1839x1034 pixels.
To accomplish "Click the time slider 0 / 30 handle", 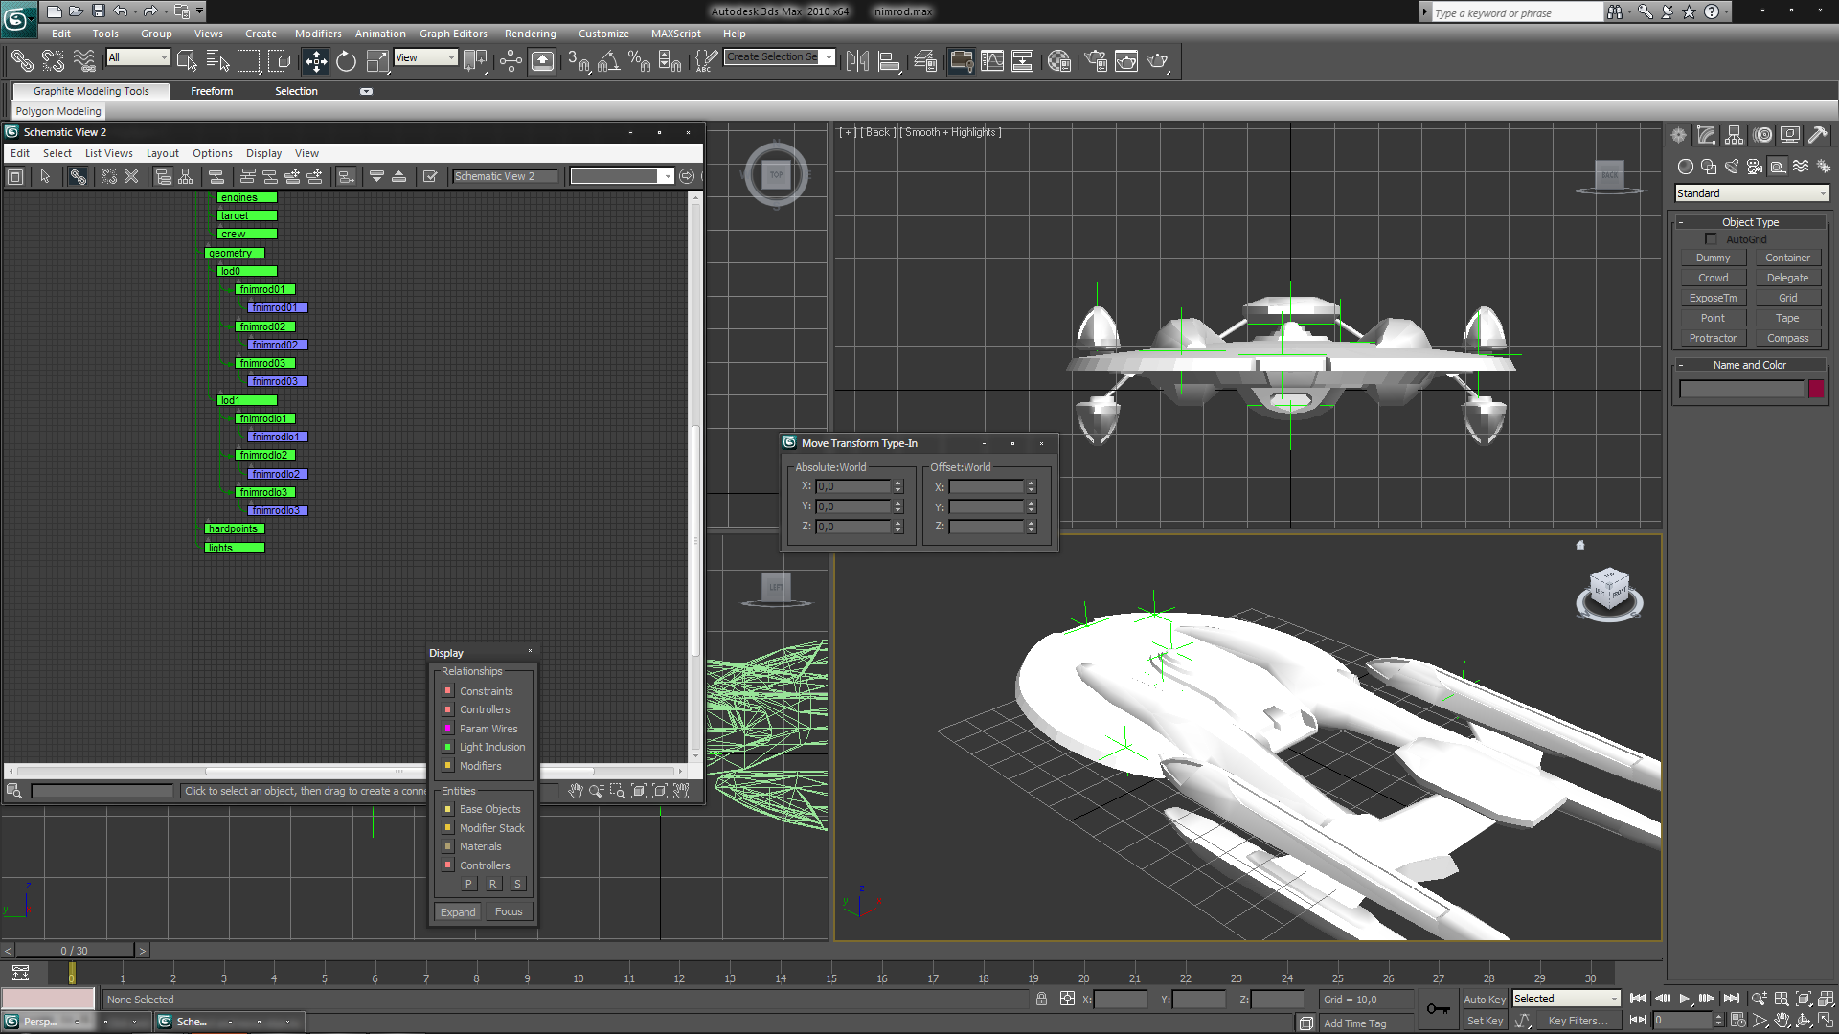I will click(x=74, y=951).
